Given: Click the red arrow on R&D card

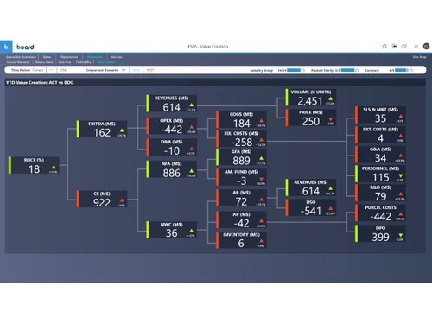Looking at the screenshot, I should (x=401, y=194).
